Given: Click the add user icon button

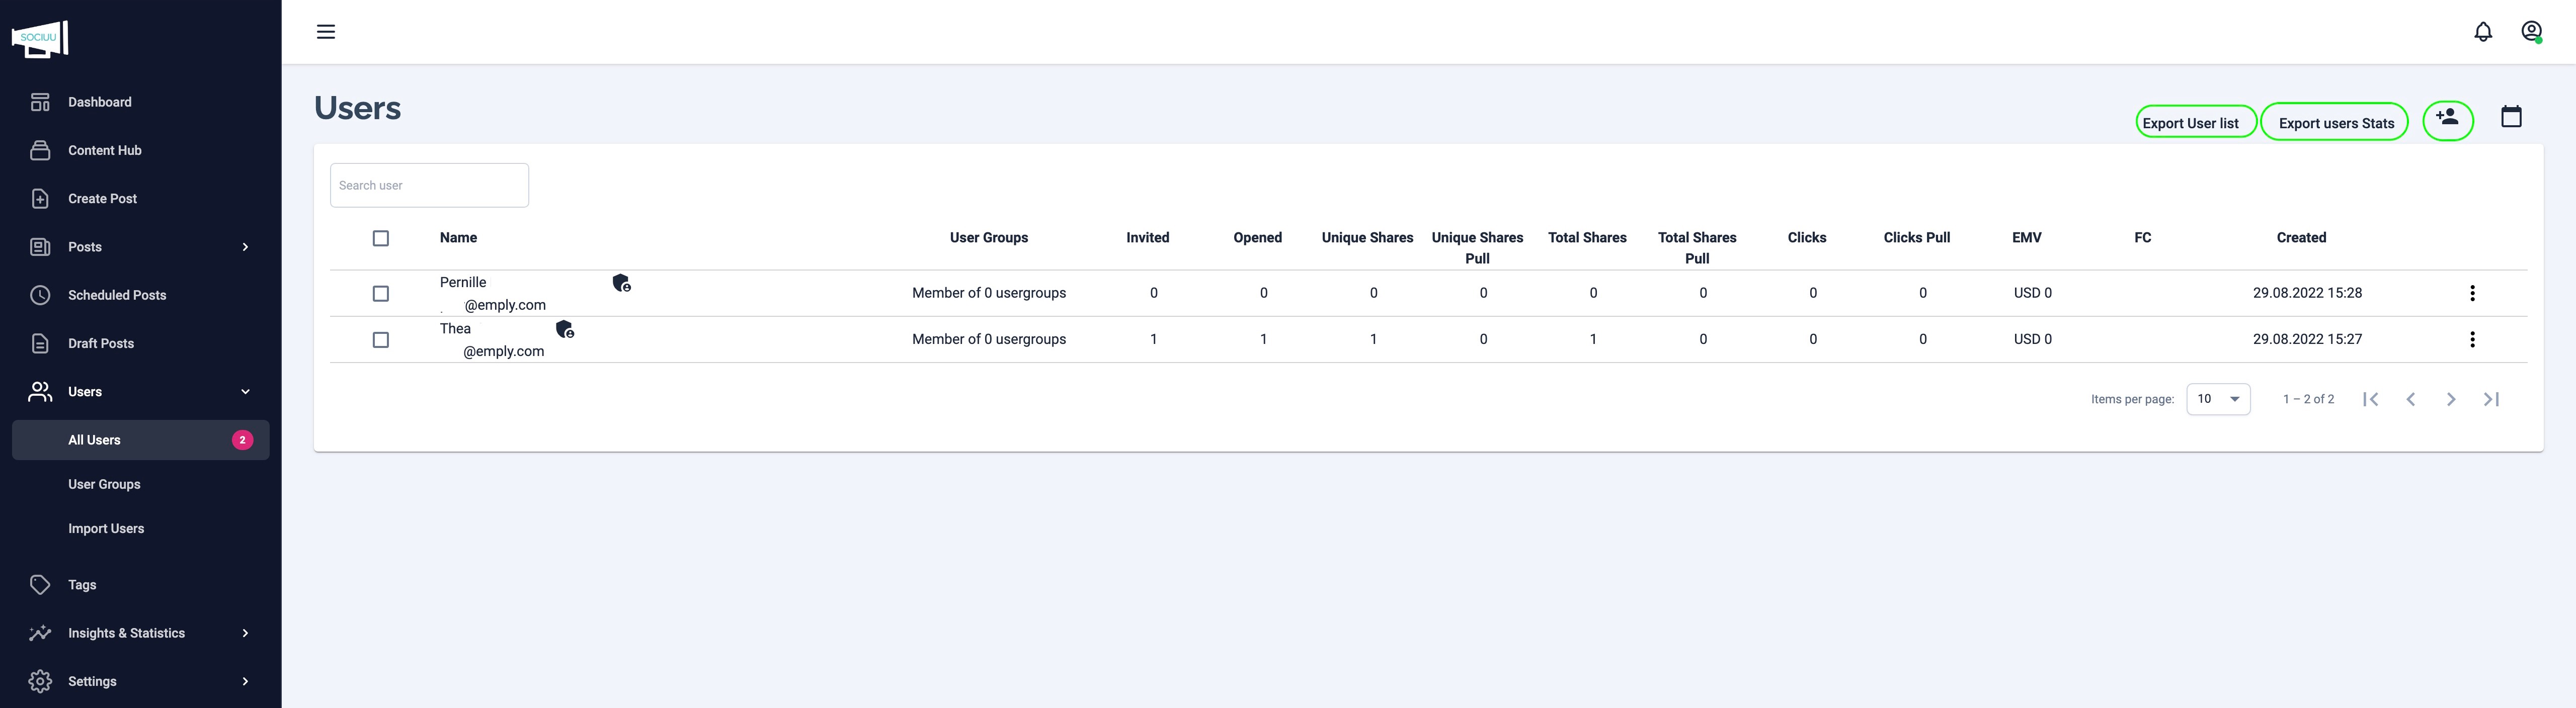Looking at the screenshot, I should click(x=2447, y=120).
